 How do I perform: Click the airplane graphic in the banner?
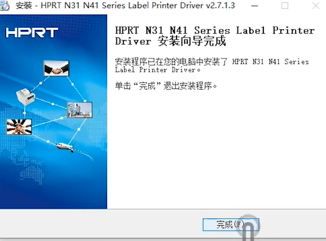click(x=65, y=147)
